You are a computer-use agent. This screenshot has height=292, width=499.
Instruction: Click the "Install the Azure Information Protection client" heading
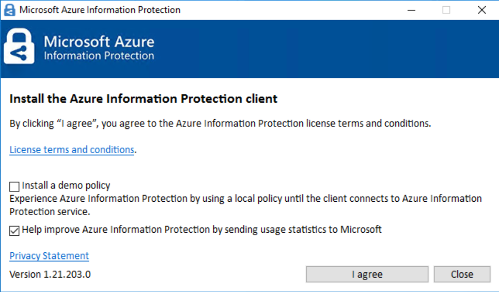[x=144, y=99]
